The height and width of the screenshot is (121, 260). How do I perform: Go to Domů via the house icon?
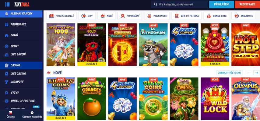pyautogui.click(x=6, y=35)
